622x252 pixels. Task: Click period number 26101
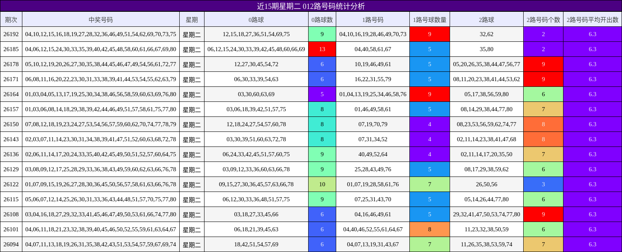click(x=11, y=229)
